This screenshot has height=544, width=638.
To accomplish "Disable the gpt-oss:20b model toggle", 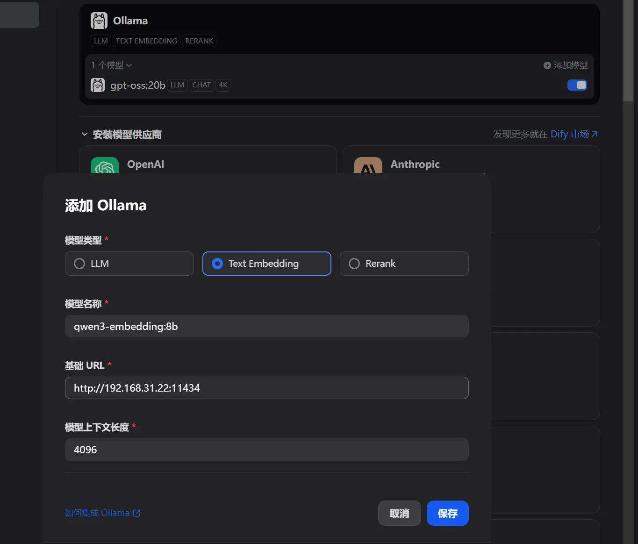I will click(577, 85).
